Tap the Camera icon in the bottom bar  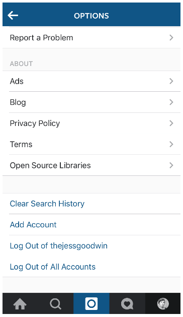[91, 304]
